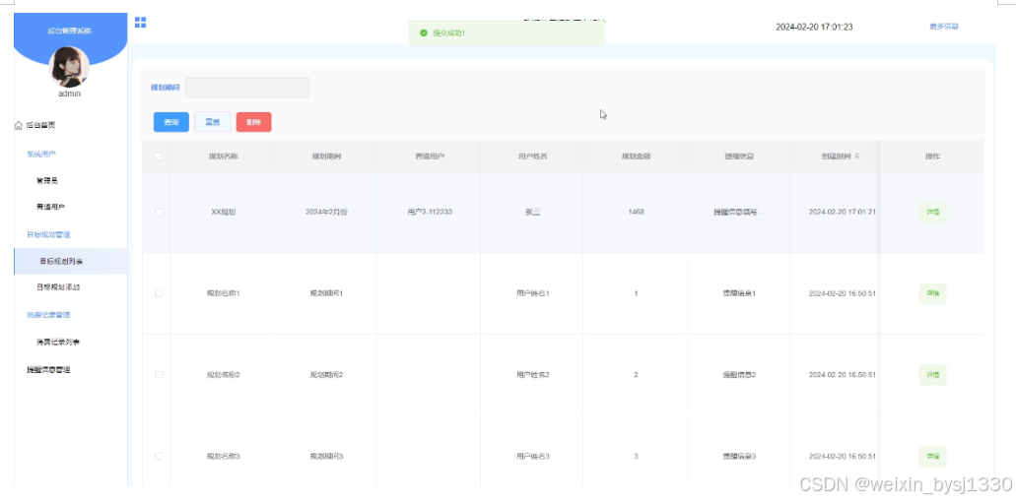The width and height of the screenshot is (1016, 502).
Task: Toggle the select-all checkbox in table header
Action: pyautogui.click(x=158, y=157)
